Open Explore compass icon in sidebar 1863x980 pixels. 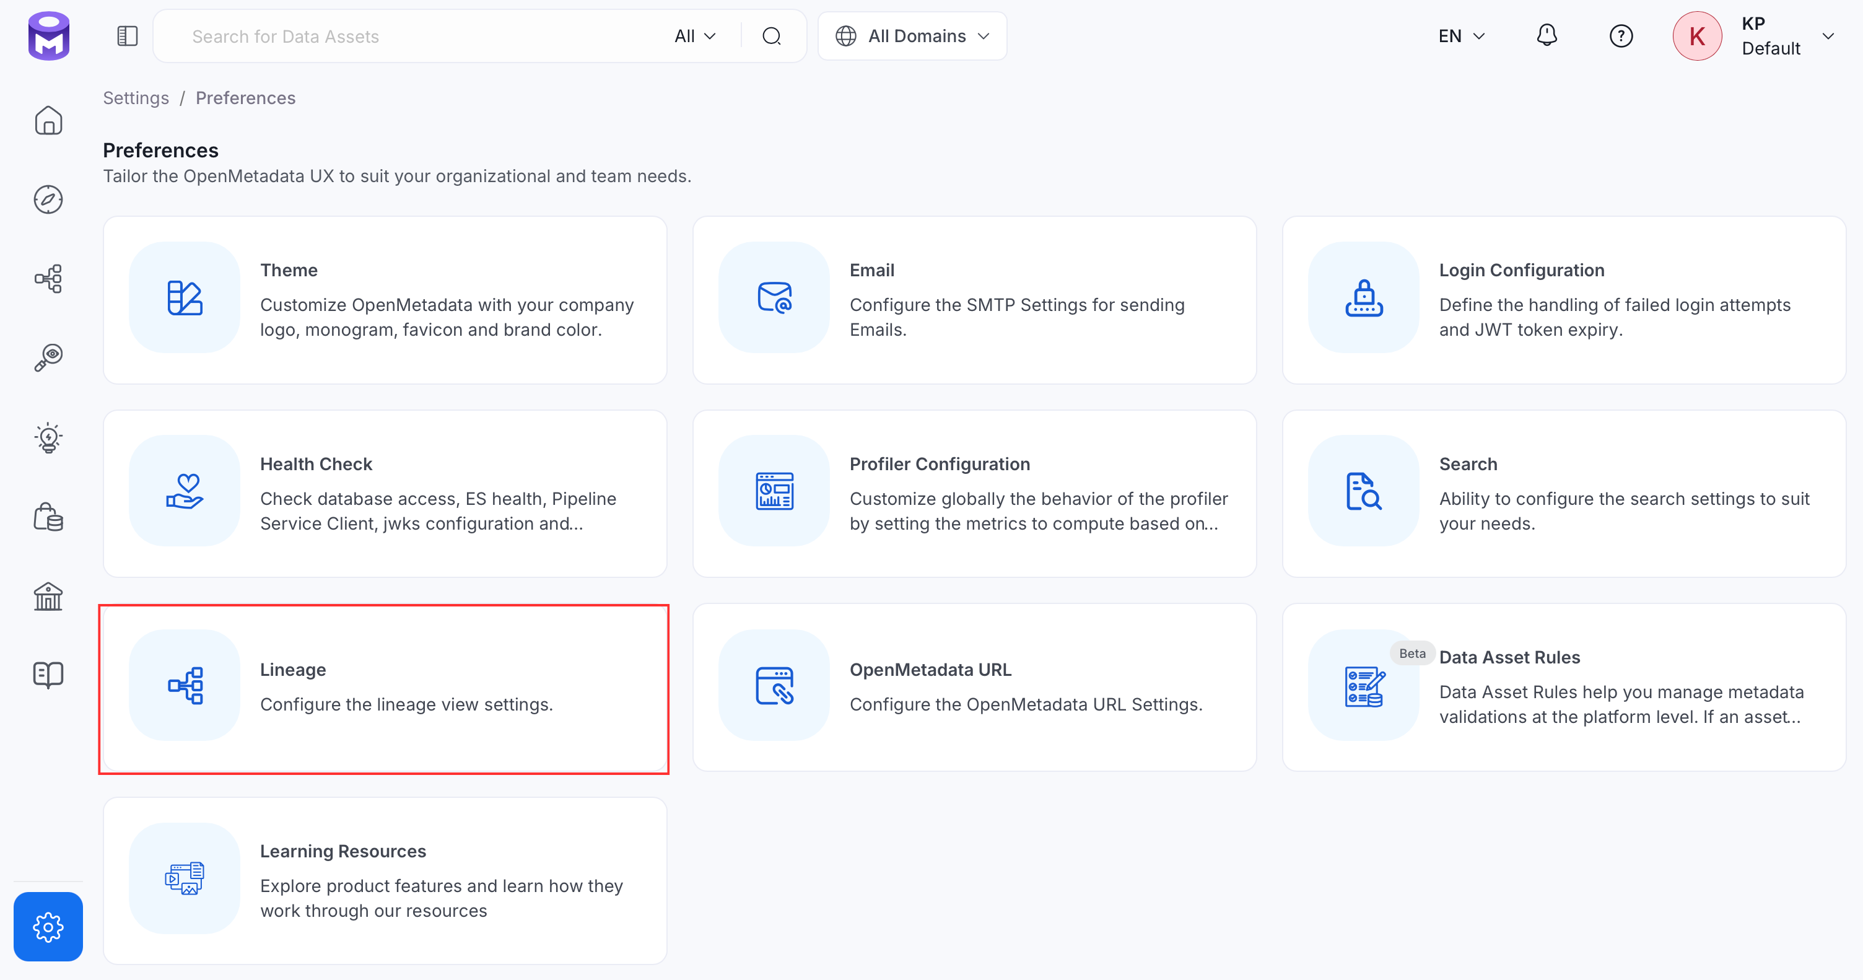click(x=48, y=199)
